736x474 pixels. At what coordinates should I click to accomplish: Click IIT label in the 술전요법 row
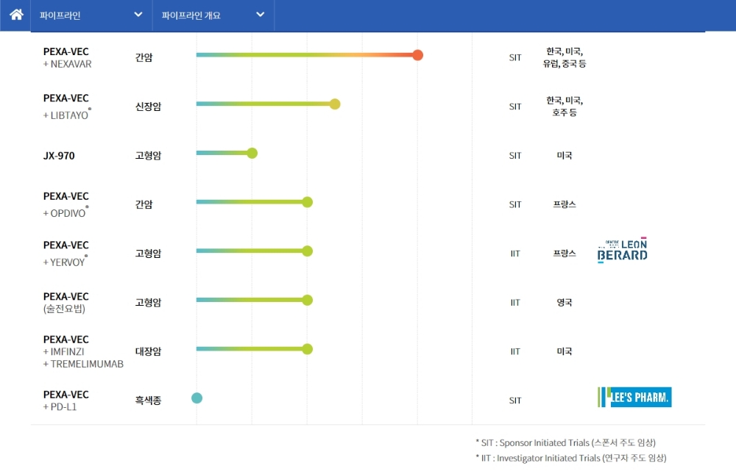coord(515,303)
